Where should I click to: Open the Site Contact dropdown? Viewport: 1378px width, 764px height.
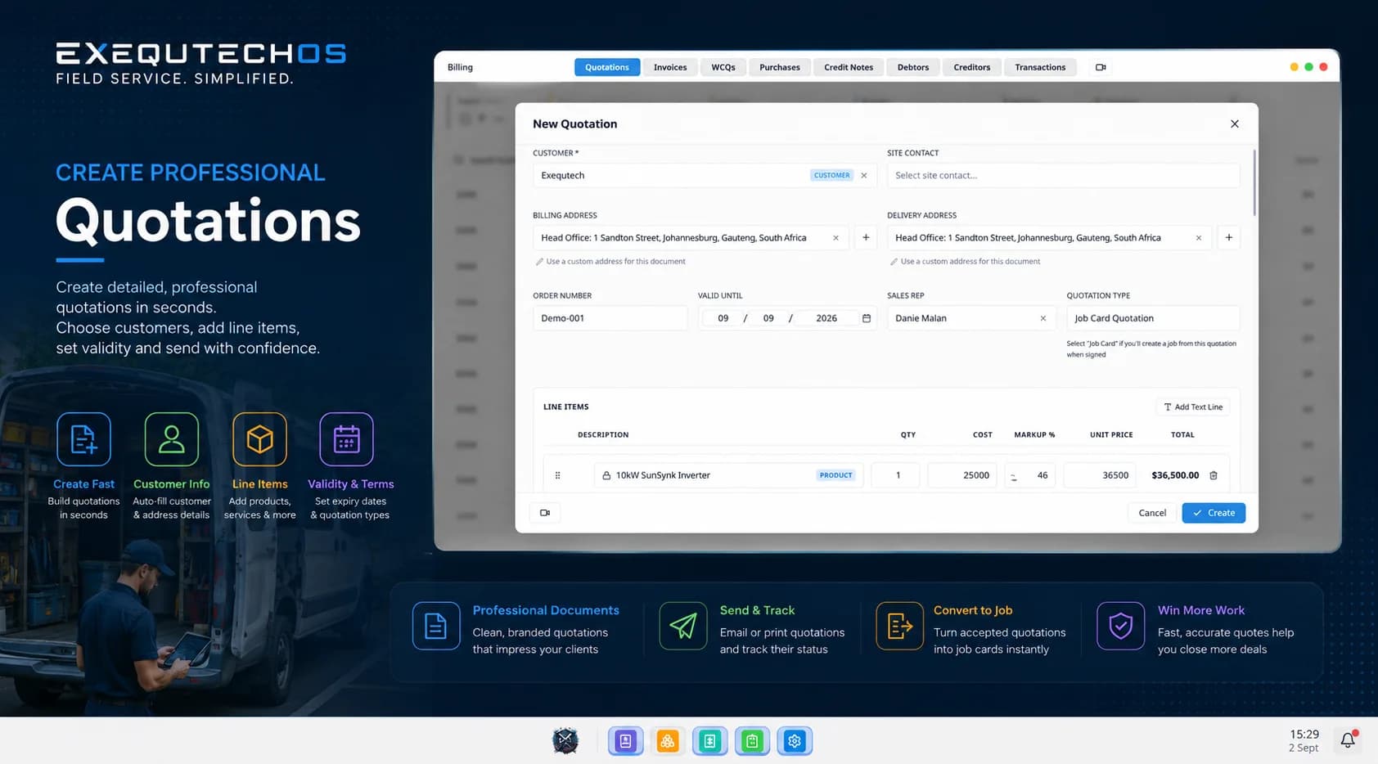click(x=1063, y=175)
